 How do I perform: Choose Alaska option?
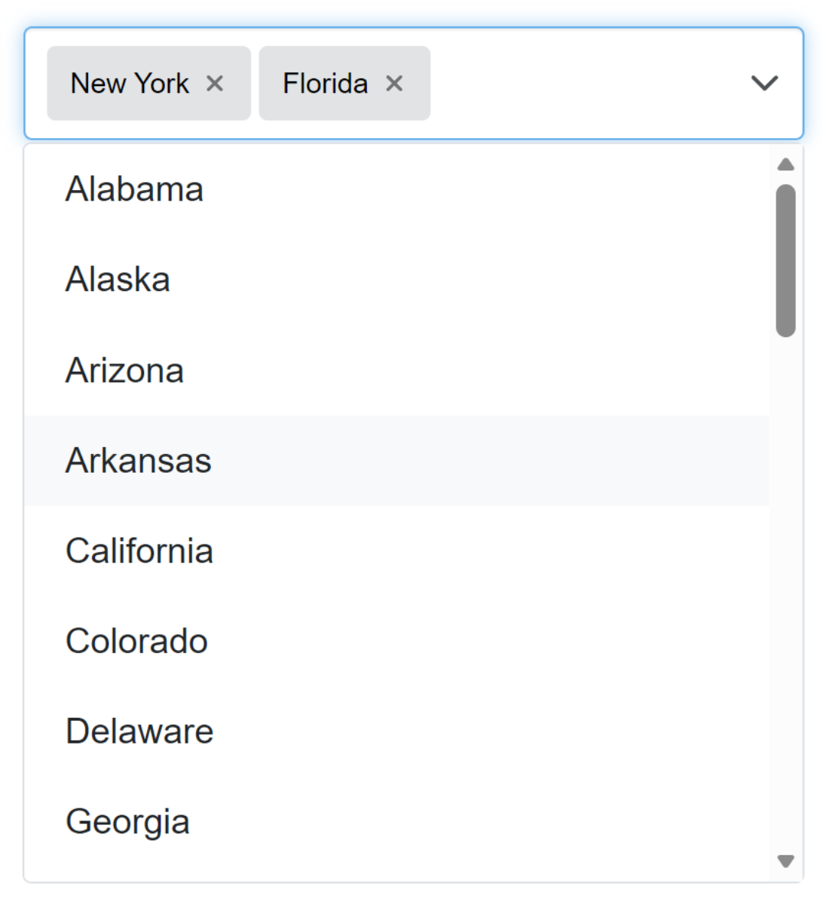point(118,280)
